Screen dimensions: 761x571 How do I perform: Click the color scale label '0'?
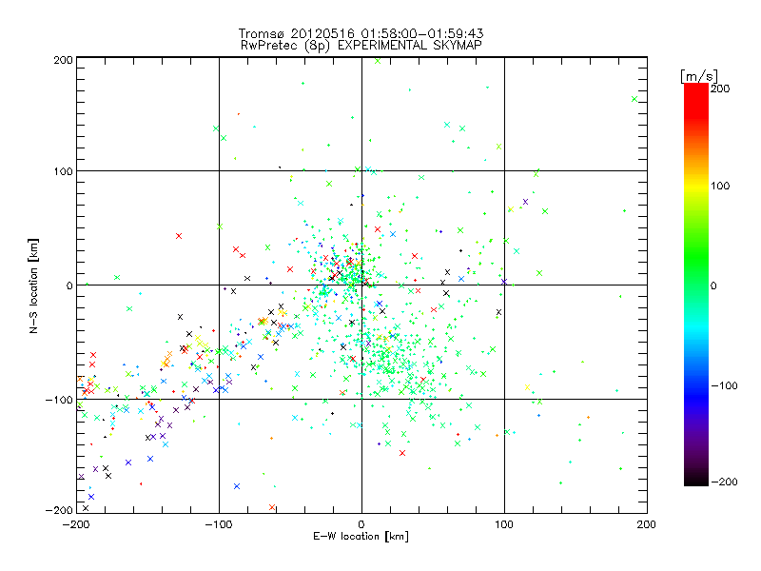tap(713, 285)
